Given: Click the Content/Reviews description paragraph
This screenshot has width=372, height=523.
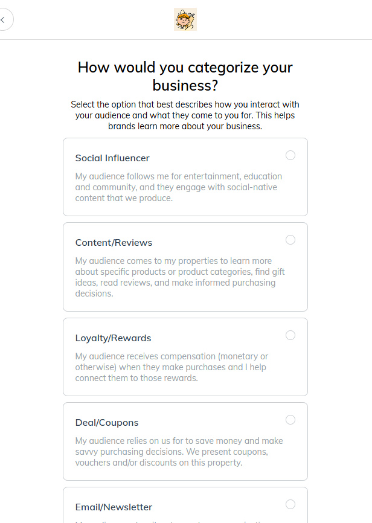Looking at the screenshot, I should [x=180, y=277].
